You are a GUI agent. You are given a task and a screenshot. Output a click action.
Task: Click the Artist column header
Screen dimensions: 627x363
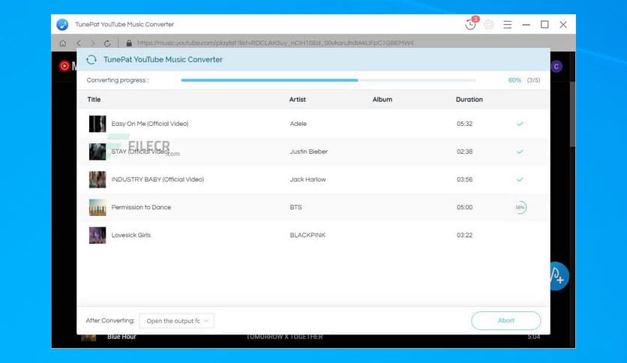pos(298,100)
